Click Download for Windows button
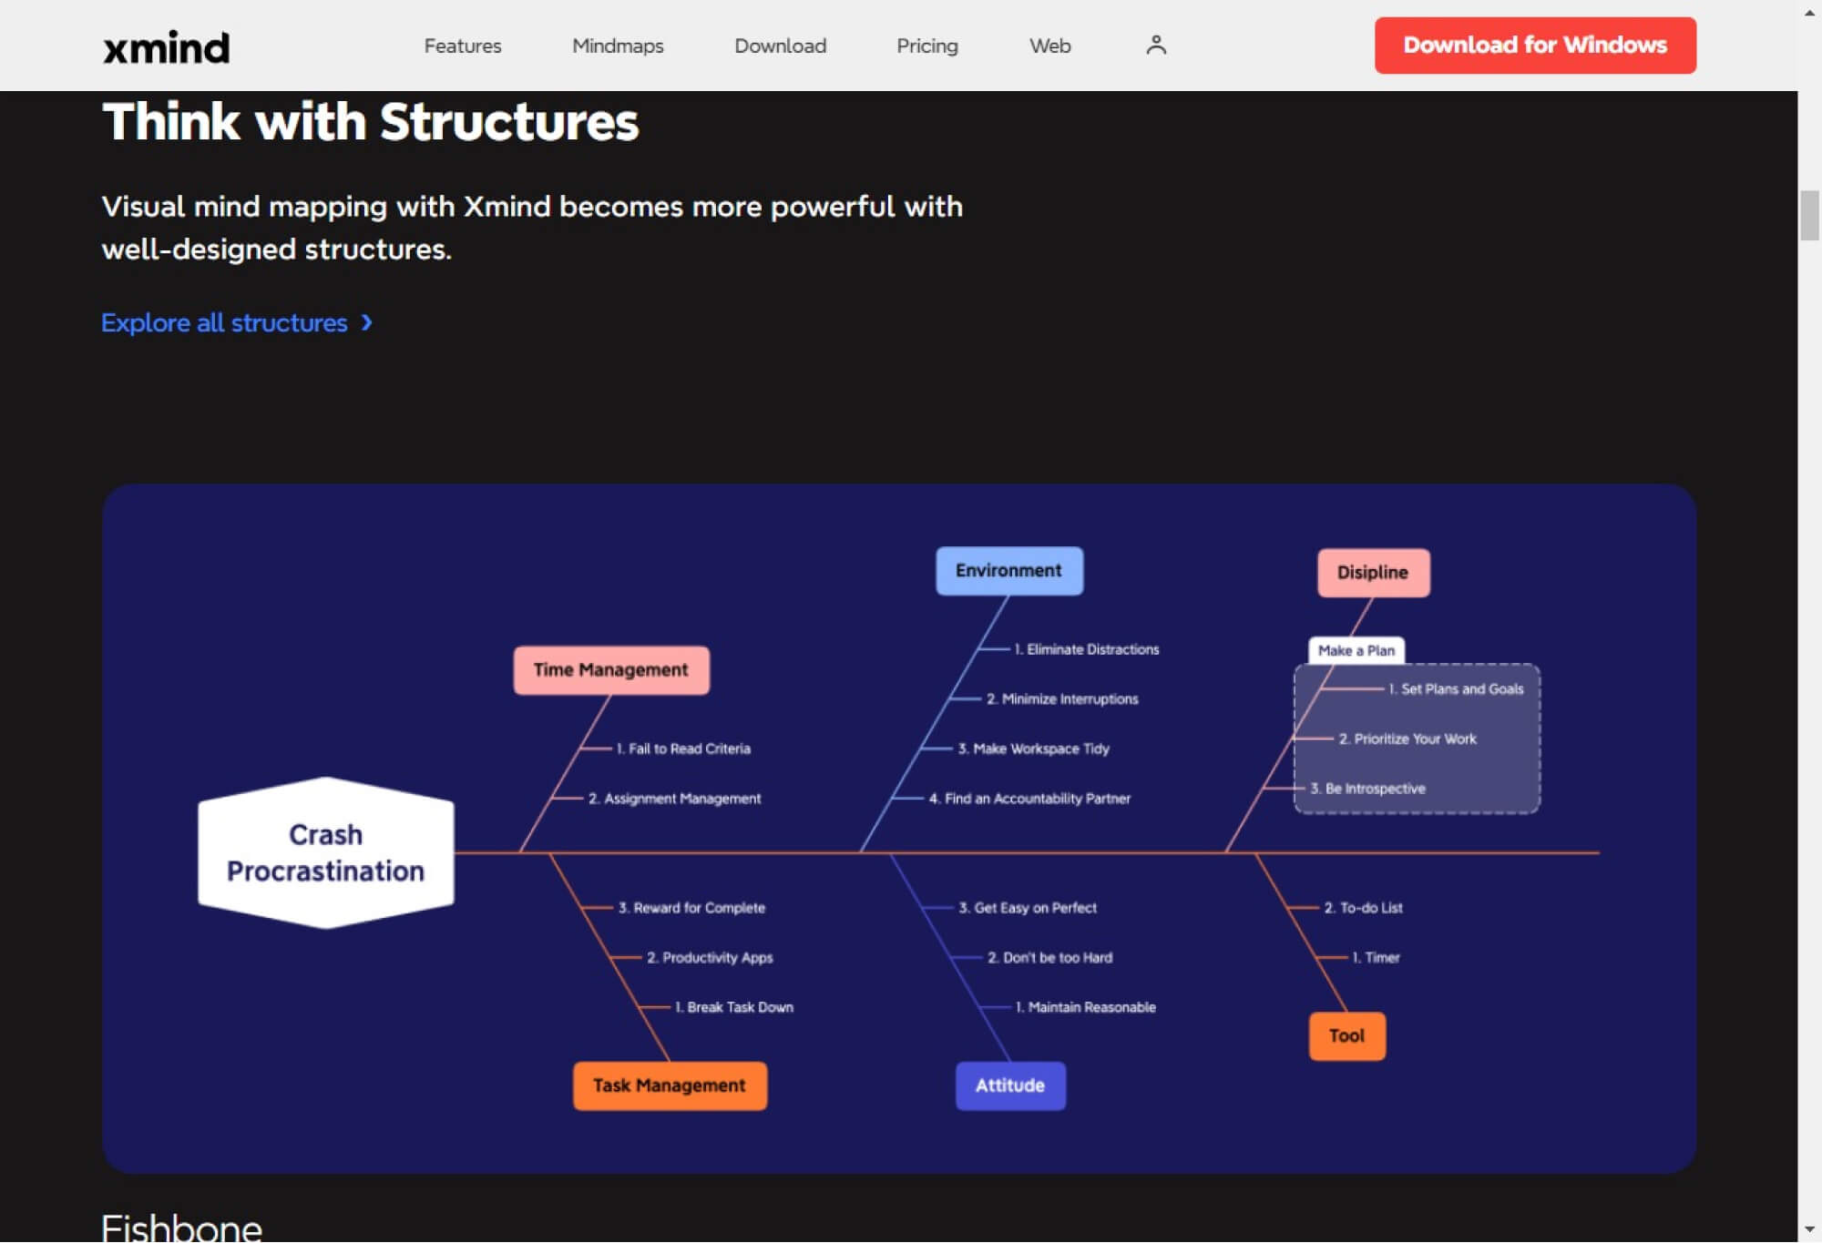1822x1243 pixels. click(x=1534, y=45)
